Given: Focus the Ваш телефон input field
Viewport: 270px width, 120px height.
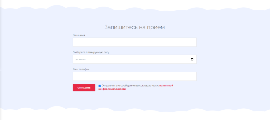Looking at the screenshot, I should tap(134, 76).
